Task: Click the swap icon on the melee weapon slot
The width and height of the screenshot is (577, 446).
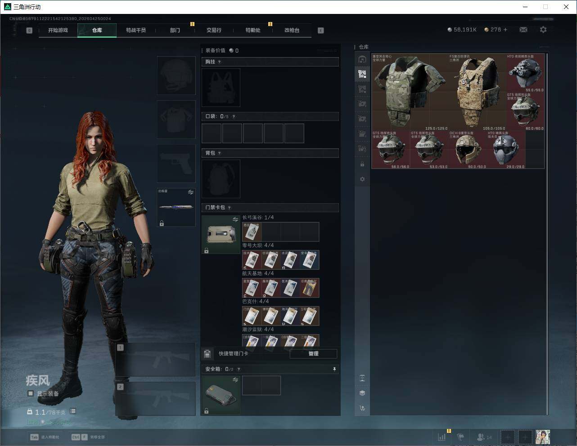Action: click(191, 192)
